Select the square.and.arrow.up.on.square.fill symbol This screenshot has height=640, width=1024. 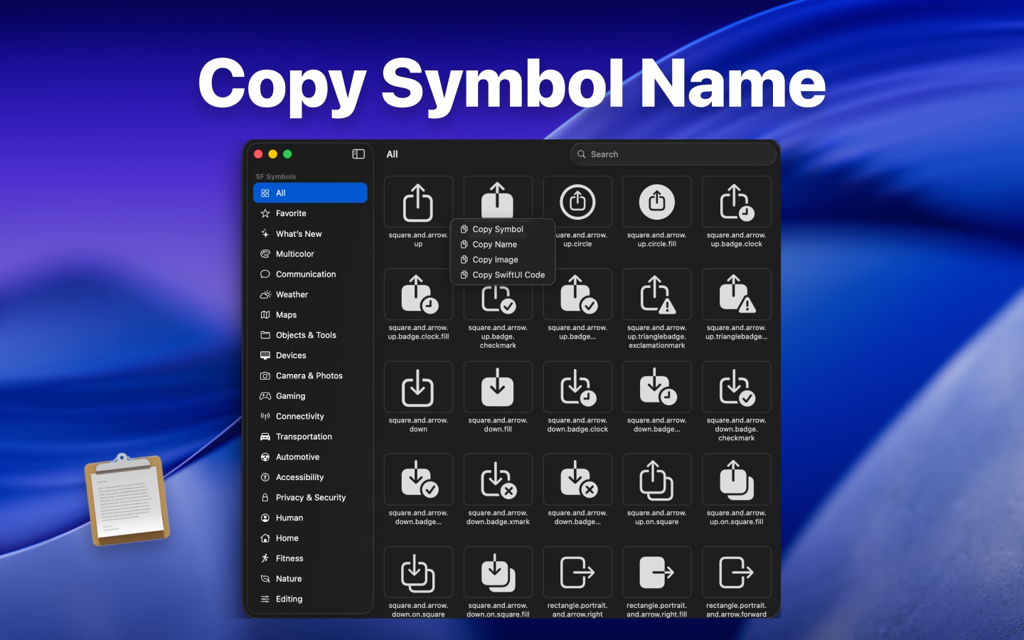737,479
